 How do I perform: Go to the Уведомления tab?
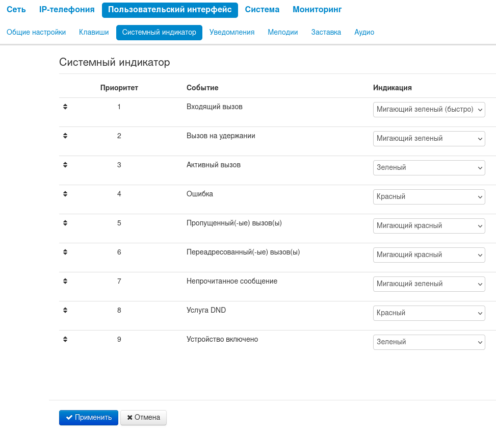[232, 33]
